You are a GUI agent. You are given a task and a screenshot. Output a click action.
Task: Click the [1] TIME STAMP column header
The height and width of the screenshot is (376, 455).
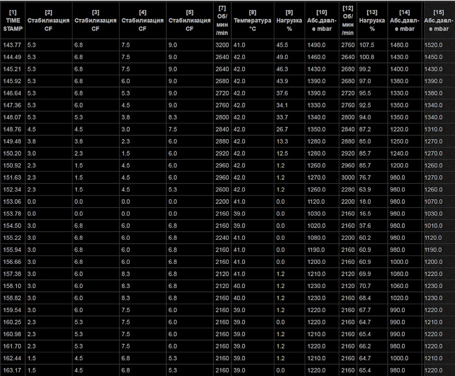click(13, 20)
